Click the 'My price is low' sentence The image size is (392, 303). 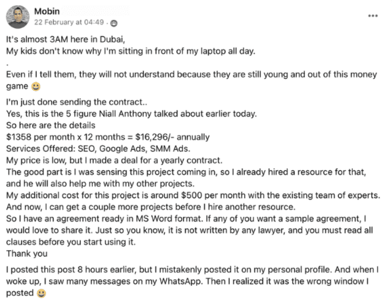(114, 160)
